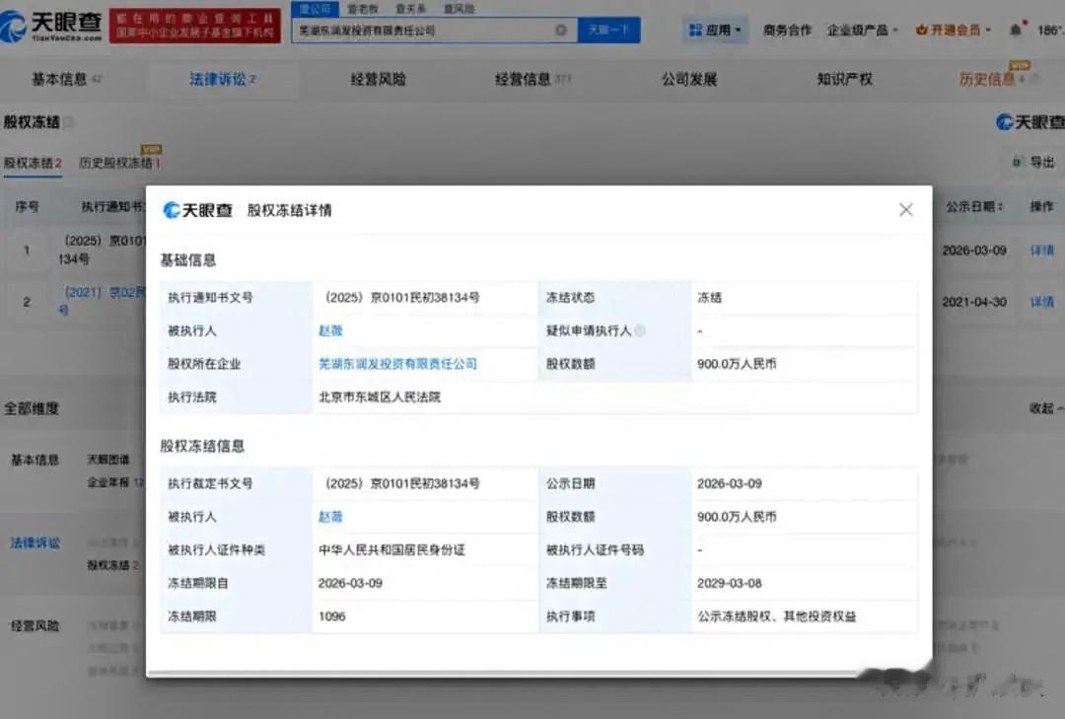Go to 基本信息 navigation tab
The width and height of the screenshot is (1065, 719).
point(66,80)
